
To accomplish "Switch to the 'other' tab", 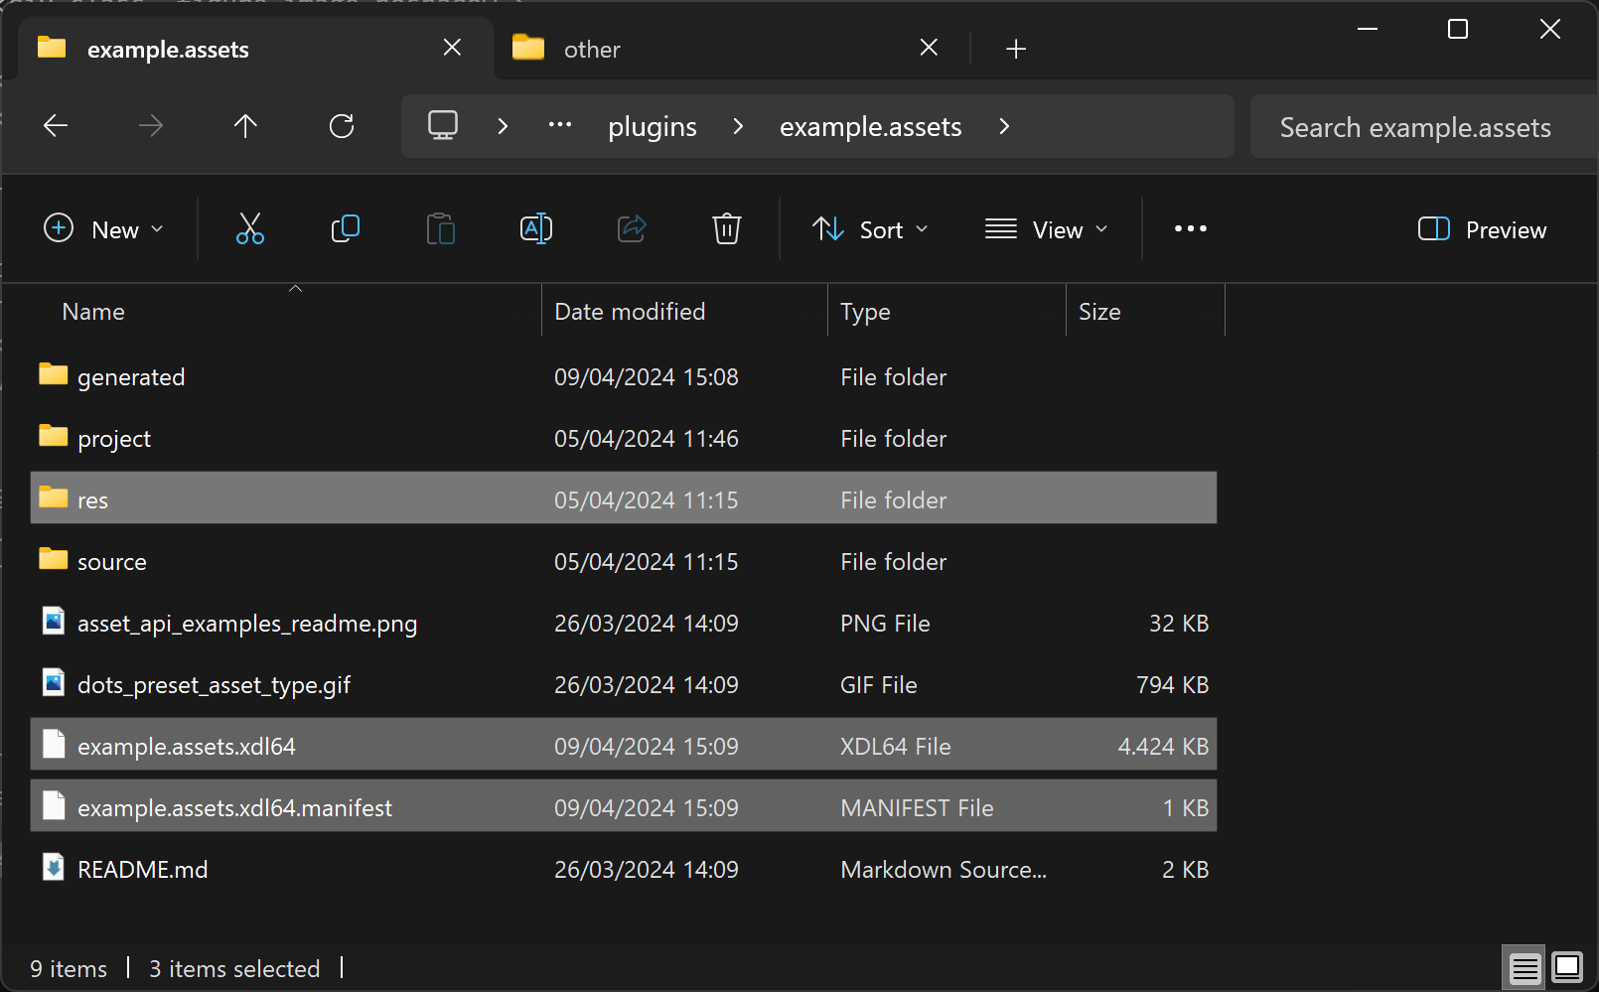I will (592, 49).
